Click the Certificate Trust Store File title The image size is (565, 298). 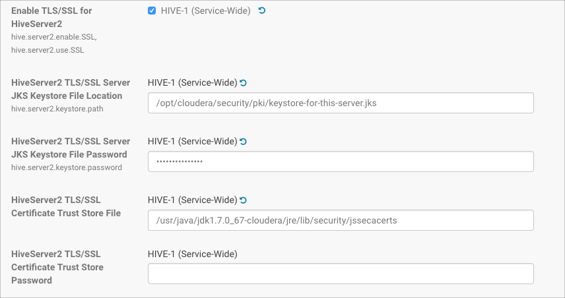click(x=66, y=206)
